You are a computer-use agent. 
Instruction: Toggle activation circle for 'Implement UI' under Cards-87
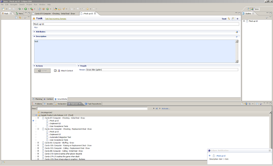pyautogui.click(x=35, y=123)
